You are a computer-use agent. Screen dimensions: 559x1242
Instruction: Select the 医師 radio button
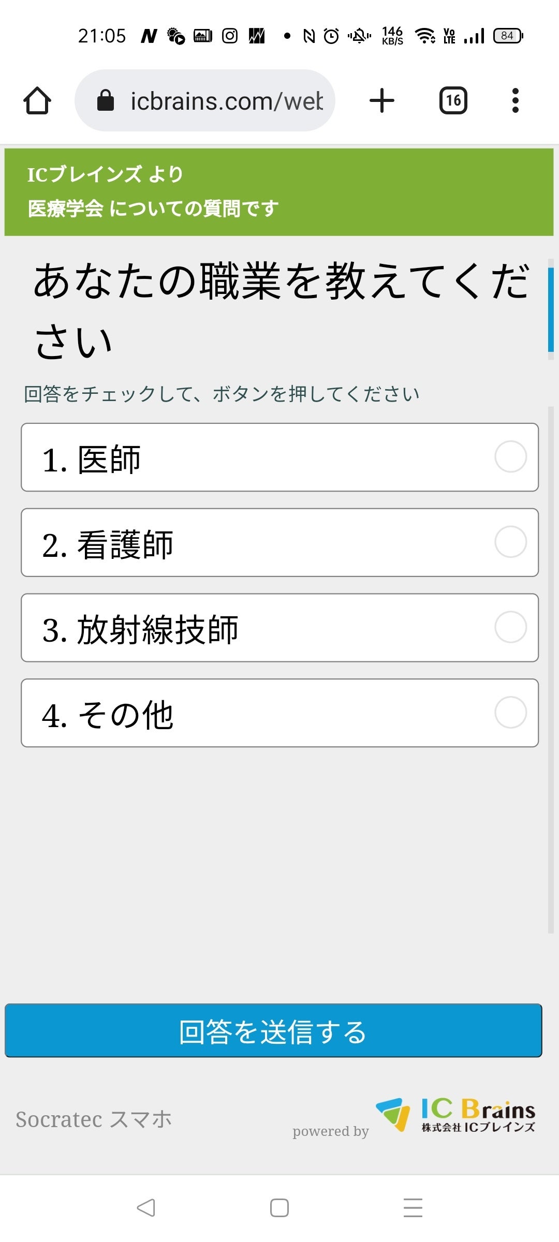(510, 456)
